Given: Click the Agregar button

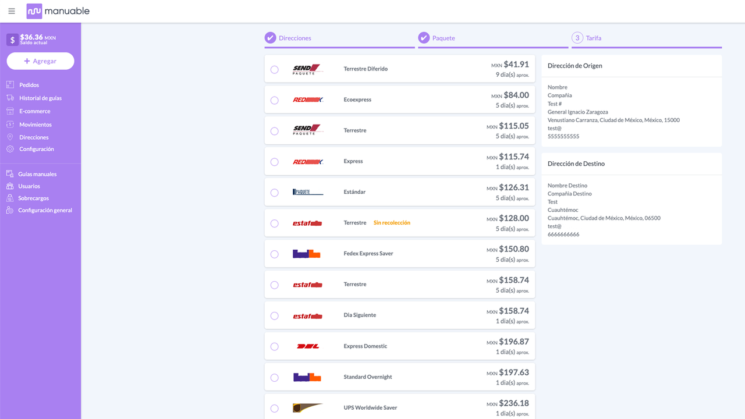Looking at the screenshot, I should tap(40, 61).
